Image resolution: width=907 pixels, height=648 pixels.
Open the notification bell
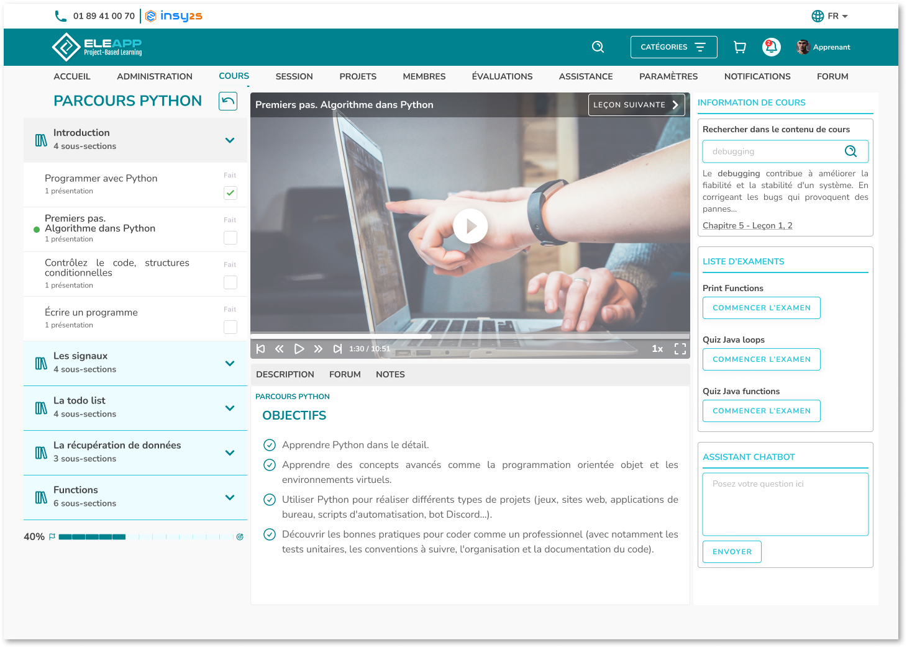[x=772, y=47]
